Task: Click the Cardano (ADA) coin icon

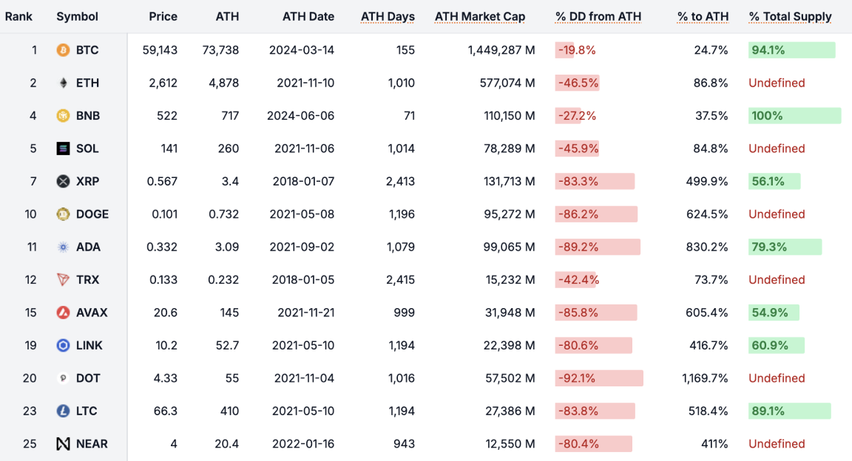Action: point(62,247)
